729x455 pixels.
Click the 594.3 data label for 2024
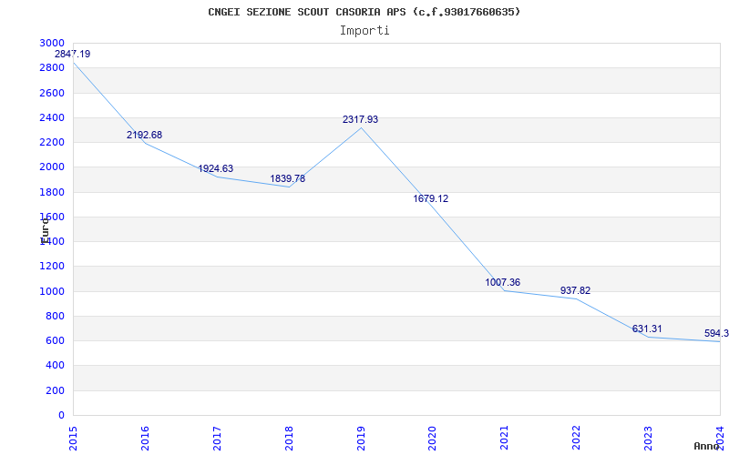(x=716, y=334)
